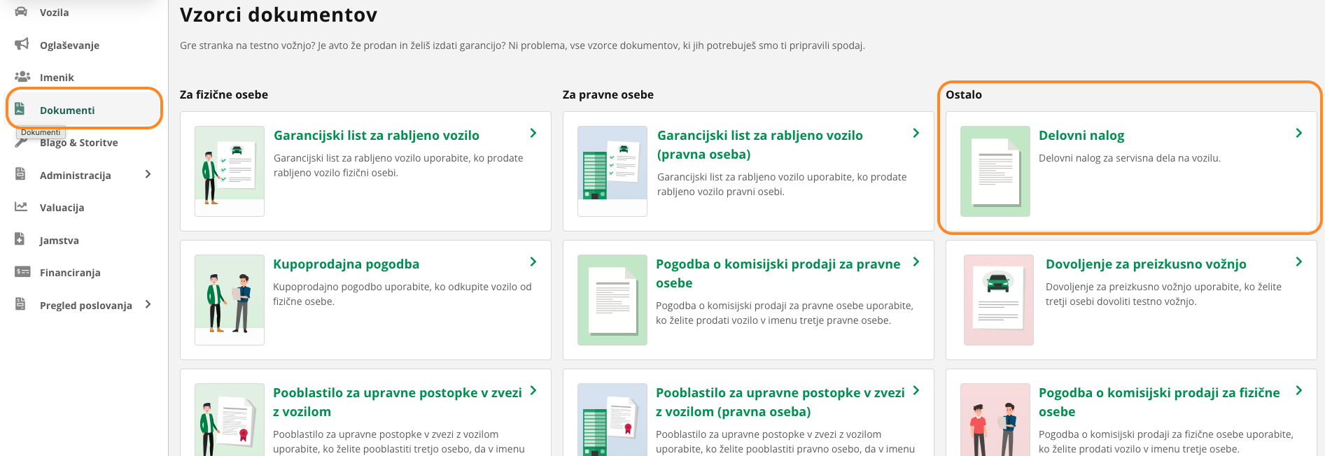The image size is (1325, 456).
Task: Click Kupoprodajna pogodba two-people thumbnail
Action: [x=230, y=300]
